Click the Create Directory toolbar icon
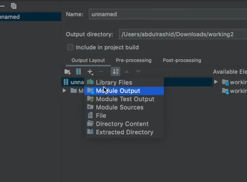This screenshot has width=247, height=182. point(67,72)
